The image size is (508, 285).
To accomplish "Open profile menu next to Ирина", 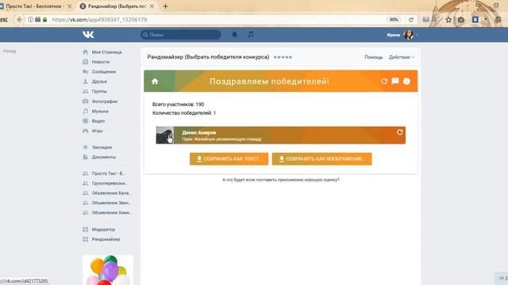I will (417, 35).
